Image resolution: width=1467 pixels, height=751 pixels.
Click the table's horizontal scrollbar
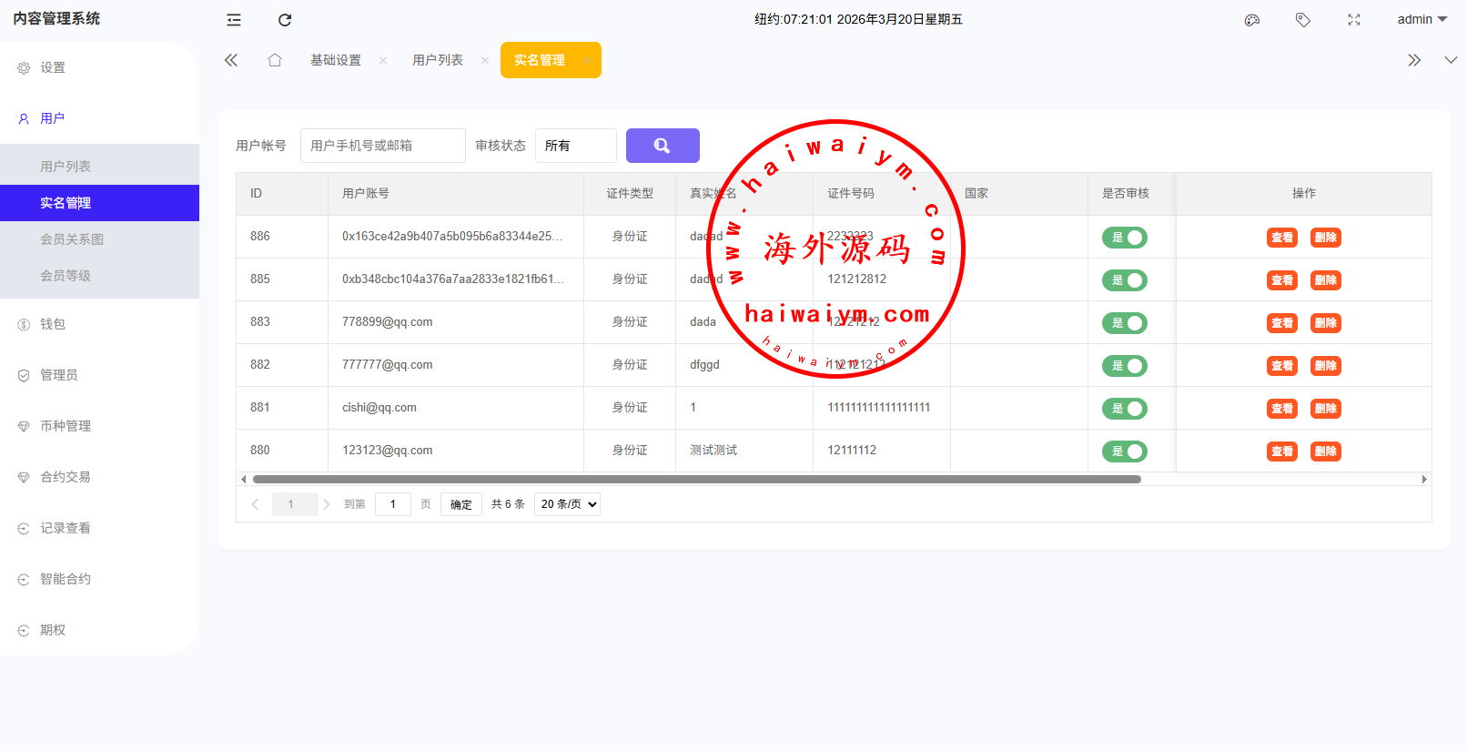coord(696,479)
